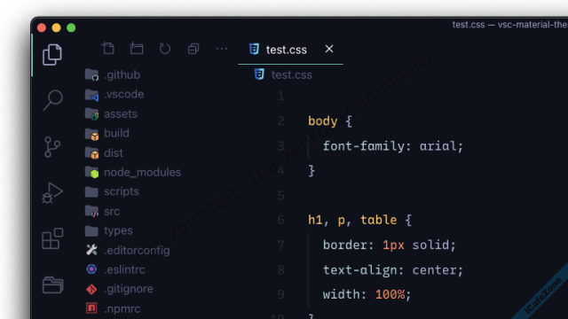Screen dimensions: 568x319
Task: Click the .vscode folder icon
Action: coord(91,95)
